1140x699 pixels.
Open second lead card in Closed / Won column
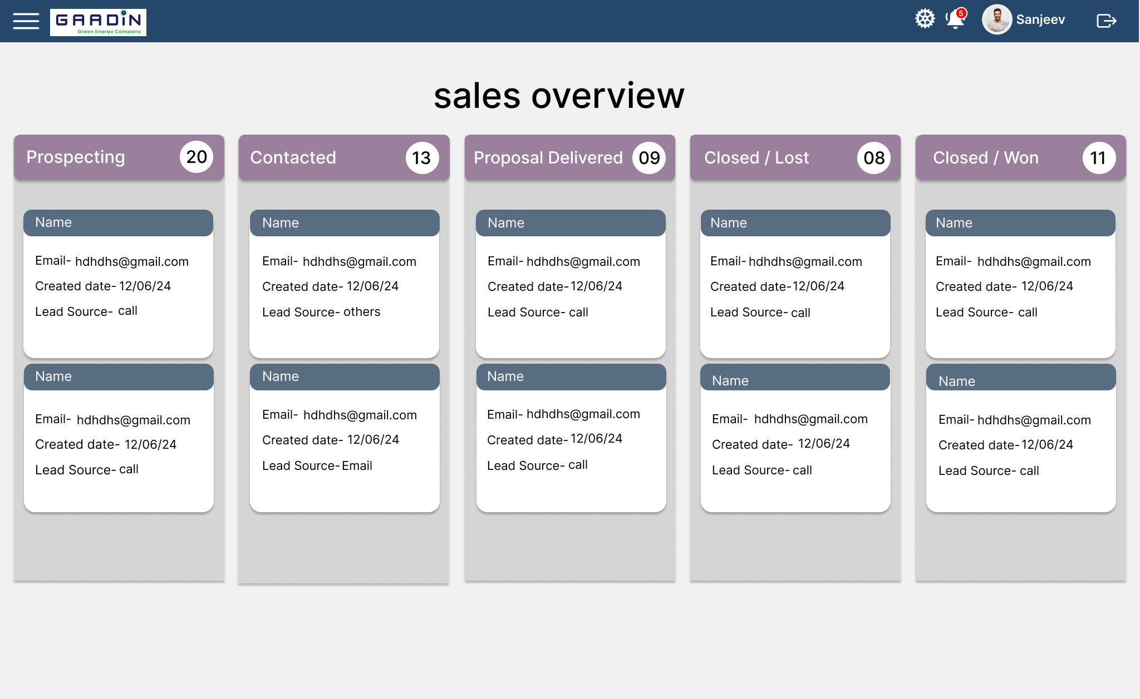[1021, 438]
